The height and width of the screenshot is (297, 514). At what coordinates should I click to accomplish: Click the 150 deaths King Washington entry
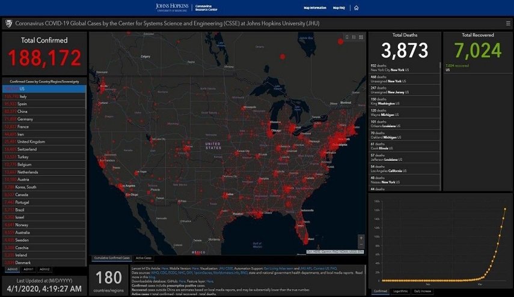point(404,101)
